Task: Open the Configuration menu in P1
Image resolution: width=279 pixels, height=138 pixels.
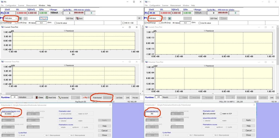Action: [x=155, y=5]
